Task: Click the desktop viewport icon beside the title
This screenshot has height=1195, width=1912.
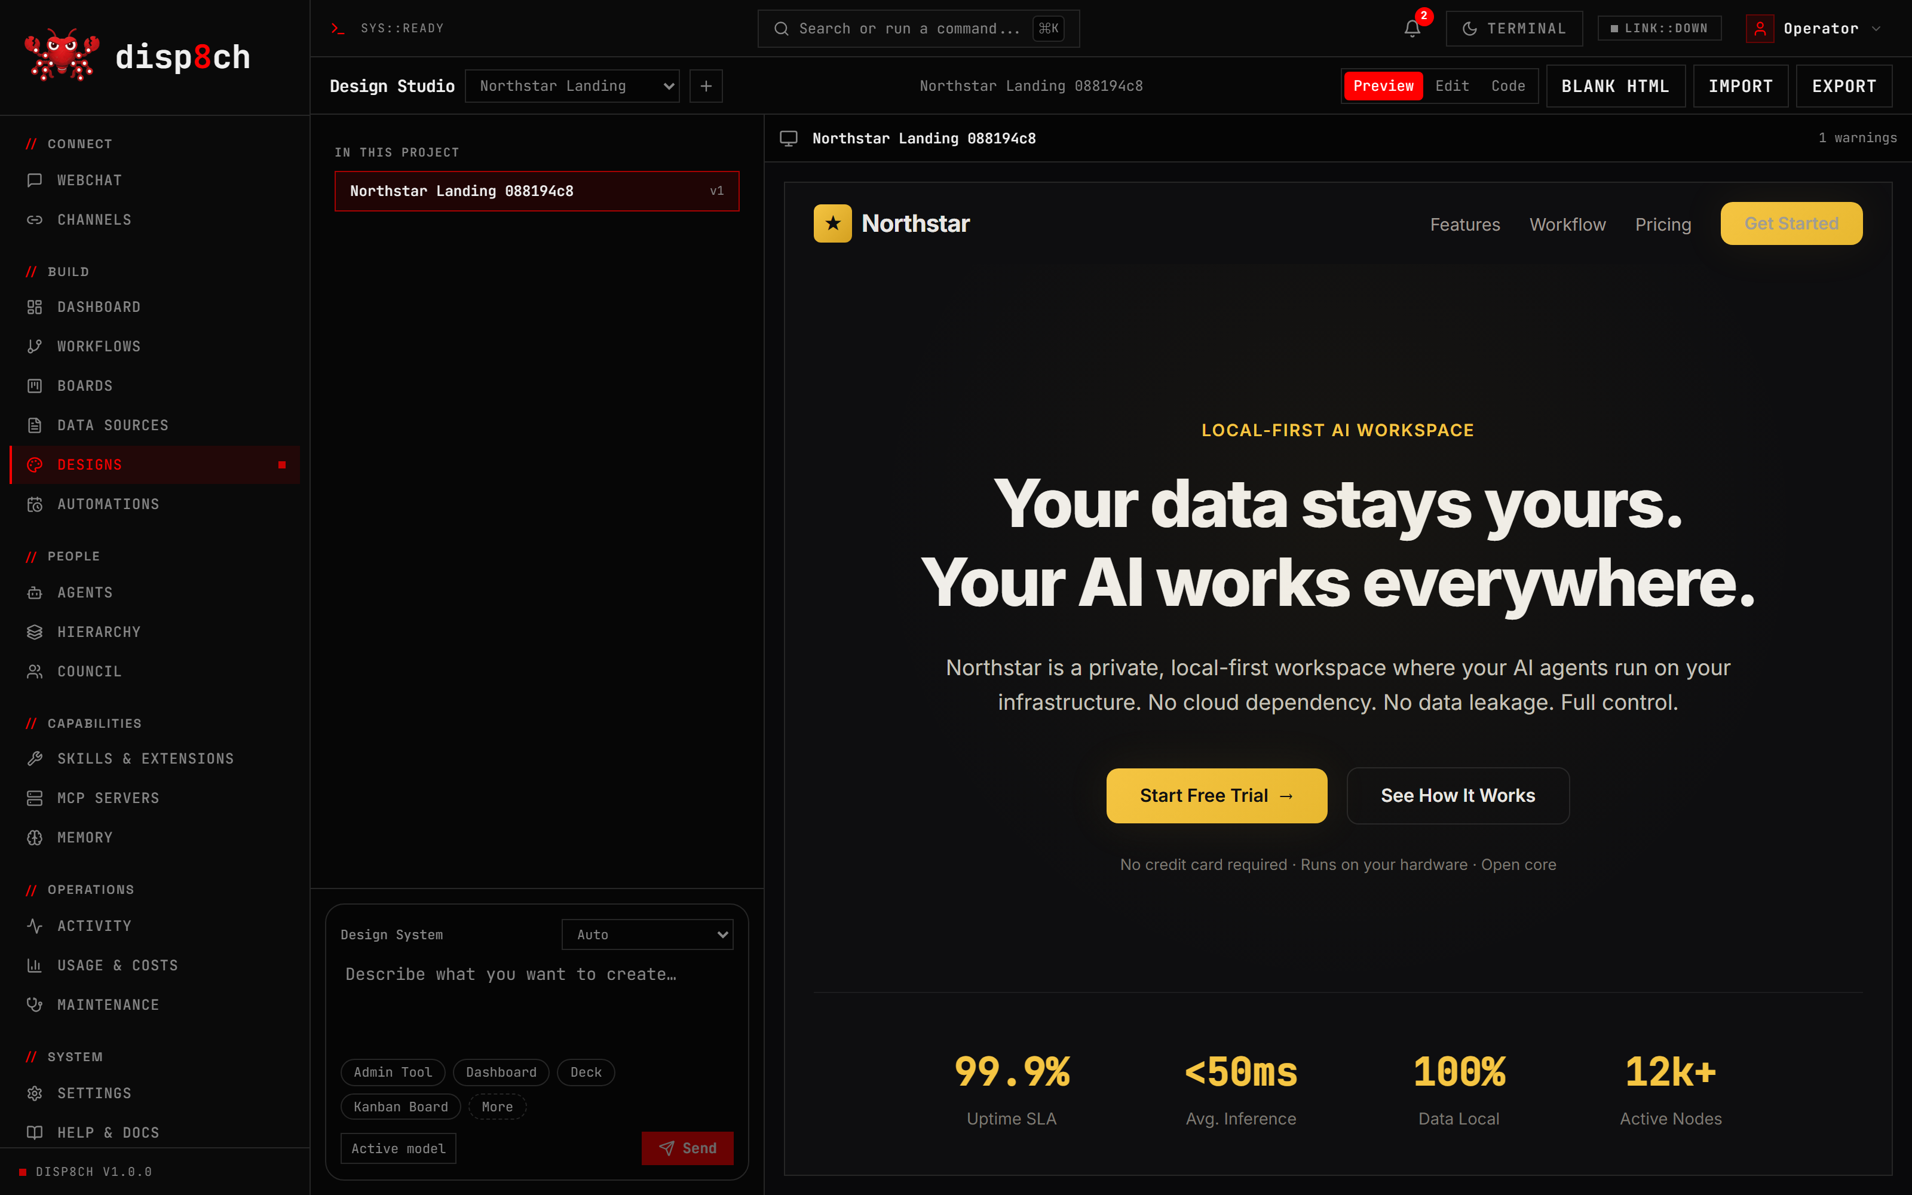Action: 789,138
